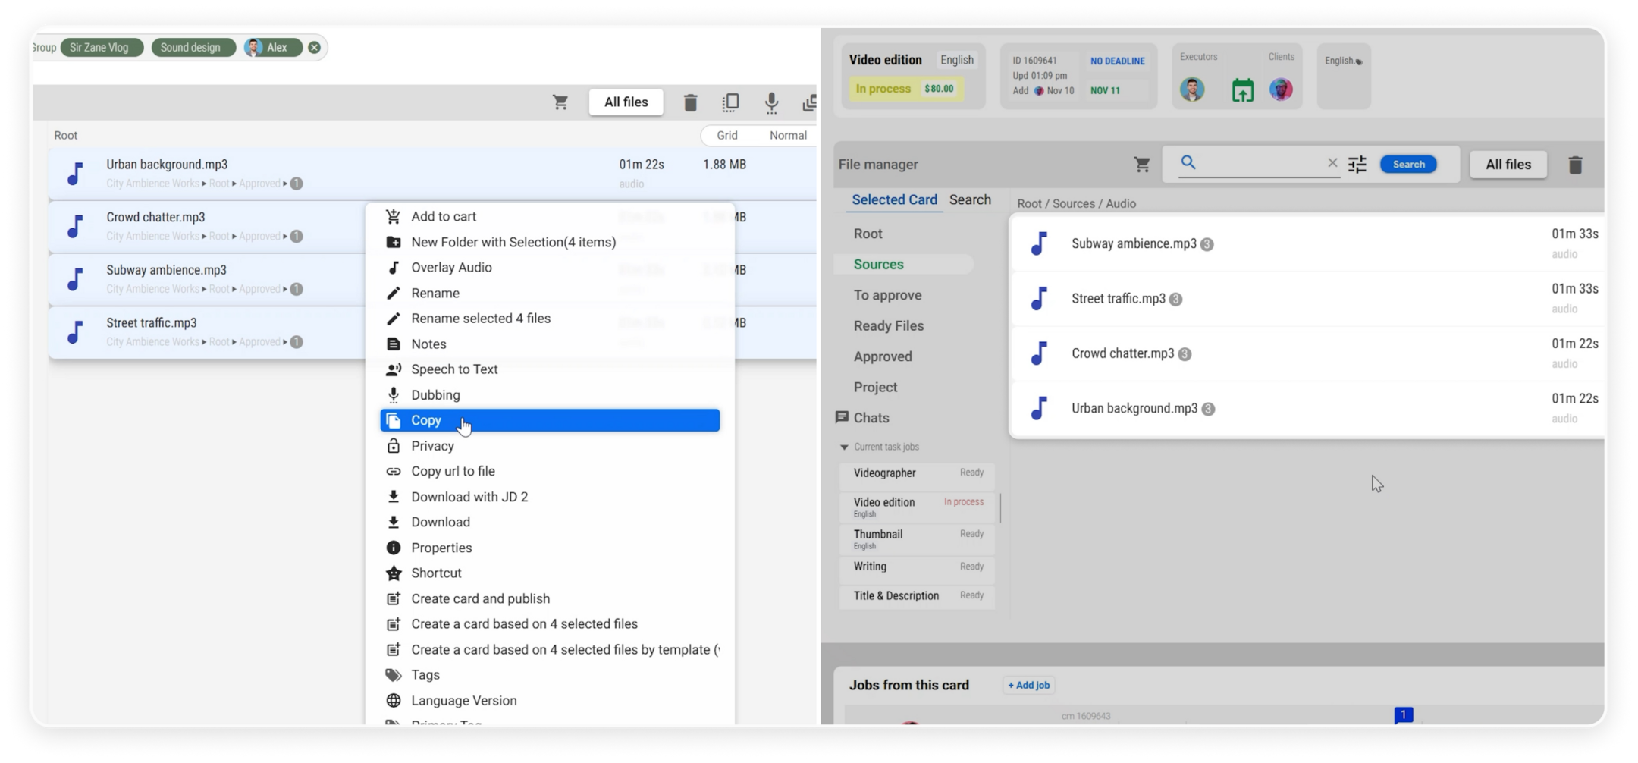Switch to Grid view
This screenshot has height=763, width=1638.
point(726,135)
